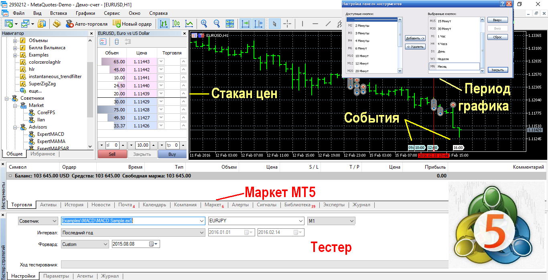Click the zoom in chart magnifier icon
The image size is (548, 280).
[x=204, y=24]
